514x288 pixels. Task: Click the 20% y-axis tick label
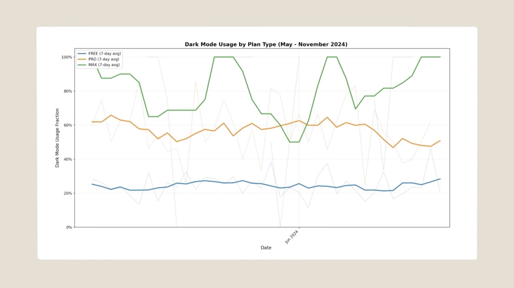point(67,193)
